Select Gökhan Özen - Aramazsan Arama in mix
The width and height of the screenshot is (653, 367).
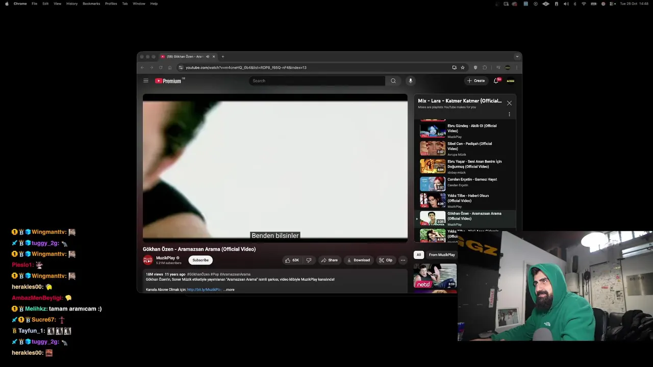(465, 218)
